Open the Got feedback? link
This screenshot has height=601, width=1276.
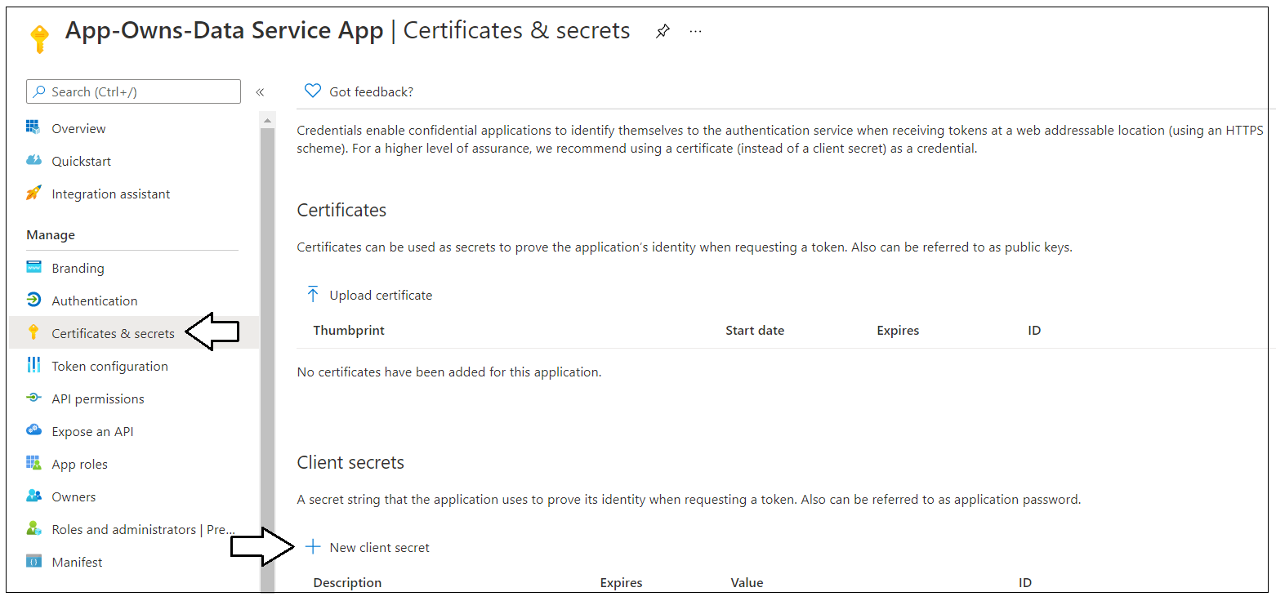(371, 91)
